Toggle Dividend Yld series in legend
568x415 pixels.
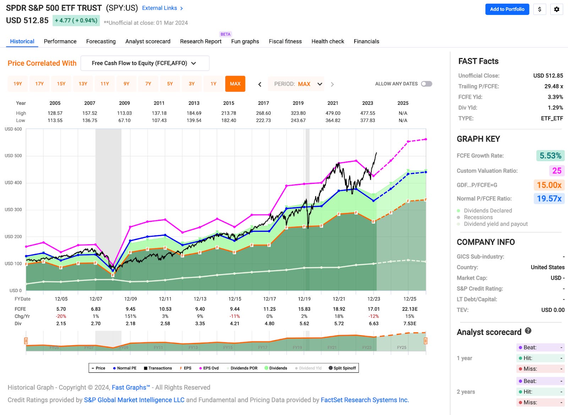click(x=308, y=368)
